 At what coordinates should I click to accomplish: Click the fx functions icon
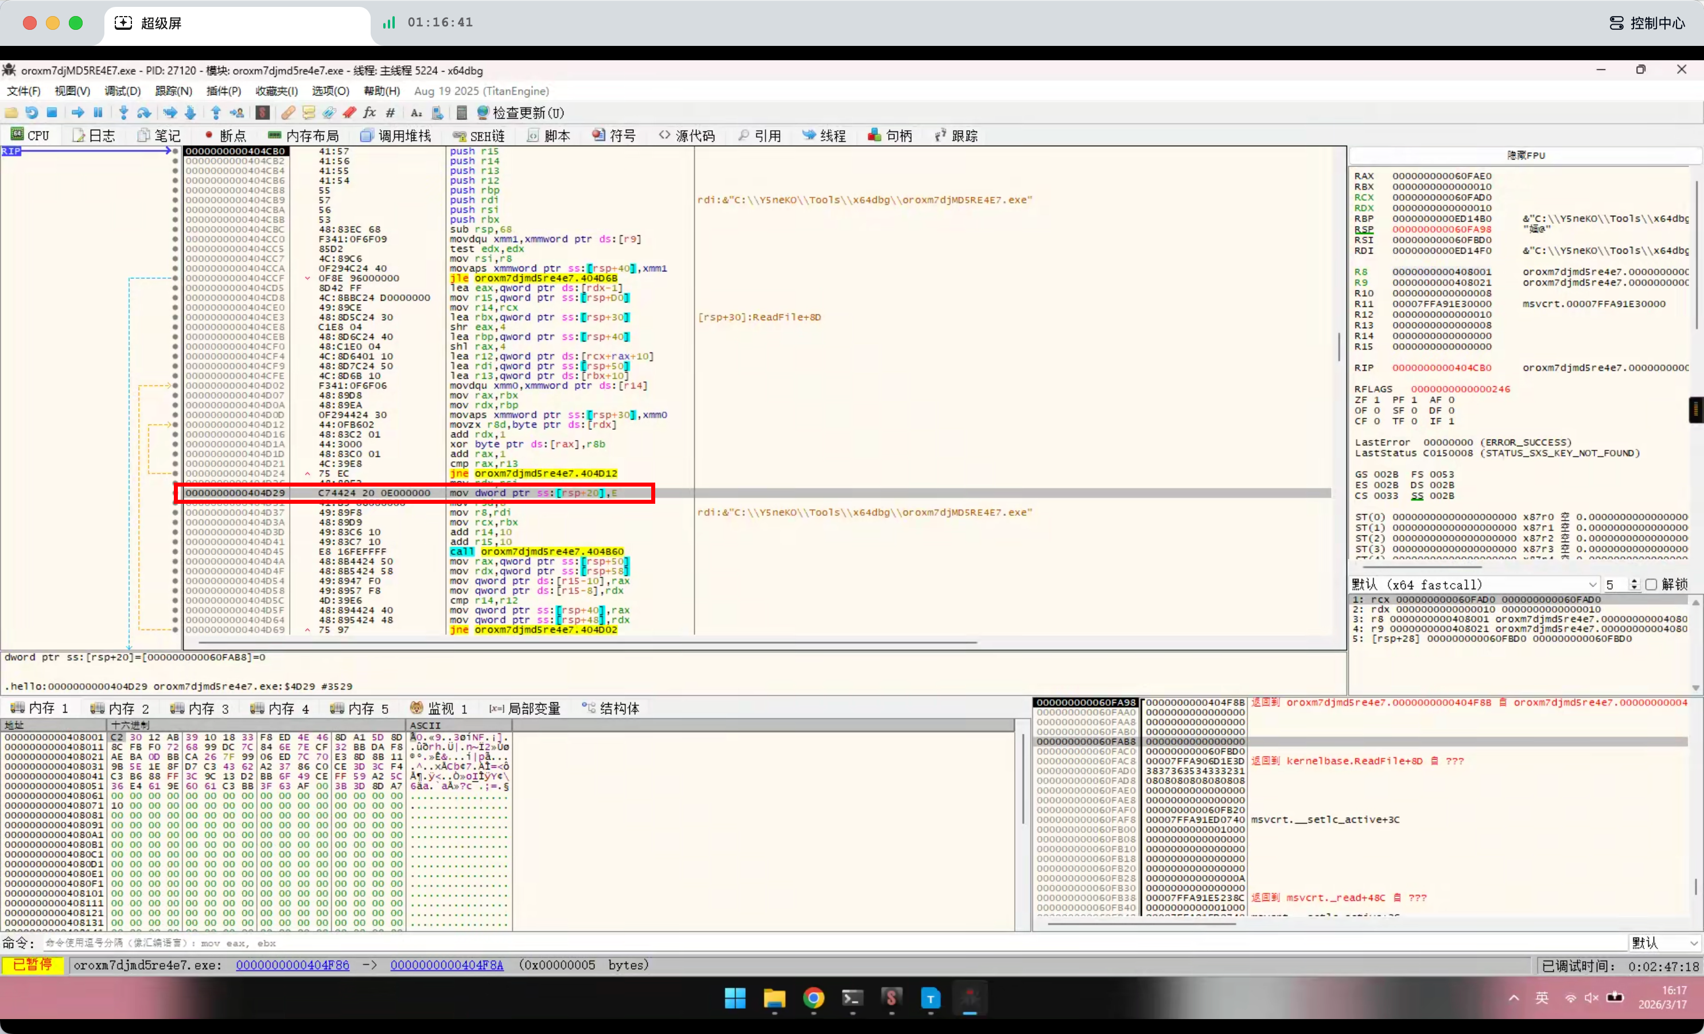(x=370, y=112)
